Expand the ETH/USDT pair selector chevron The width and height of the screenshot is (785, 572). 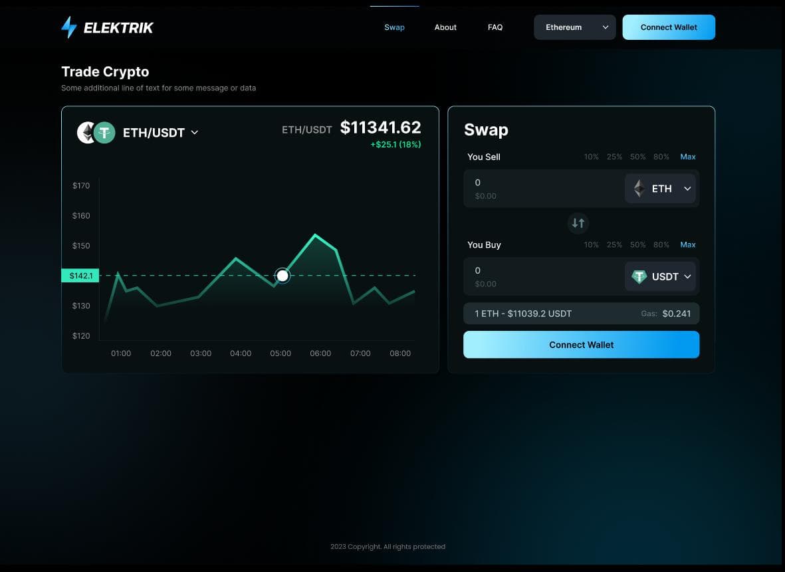point(195,133)
